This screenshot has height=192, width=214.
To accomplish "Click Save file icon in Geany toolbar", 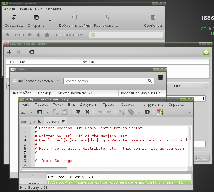I will 56,112.
